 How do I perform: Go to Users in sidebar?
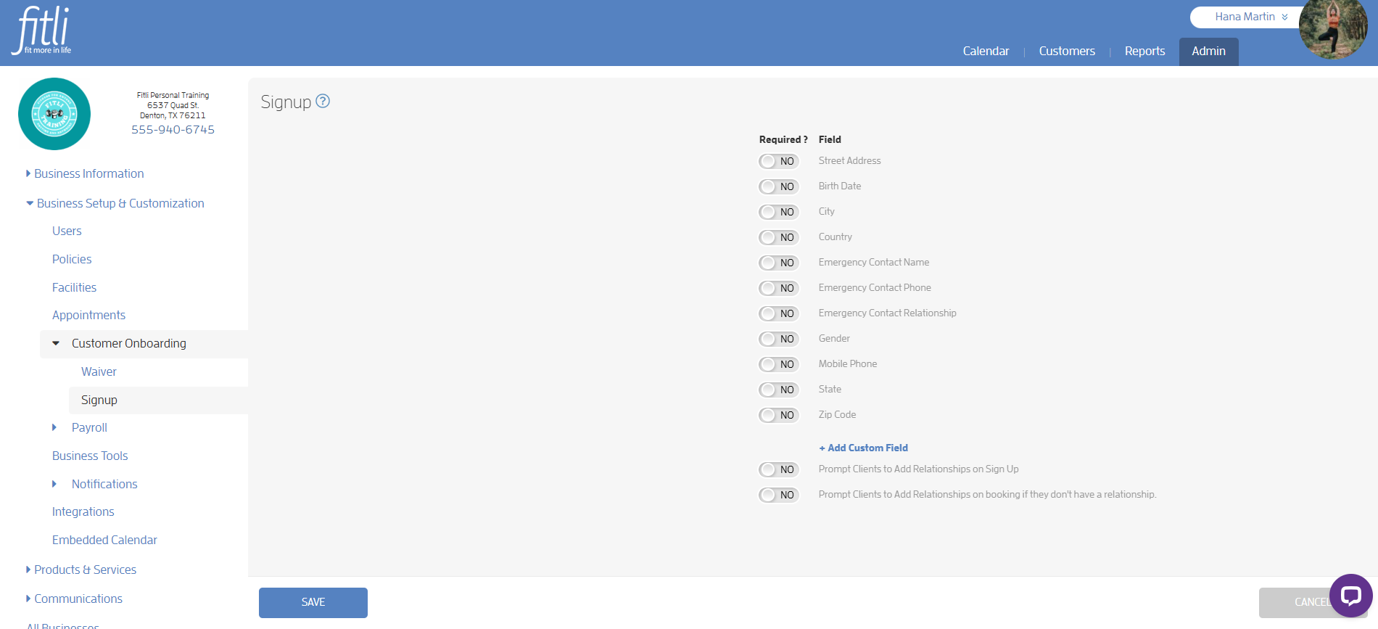point(67,231)
